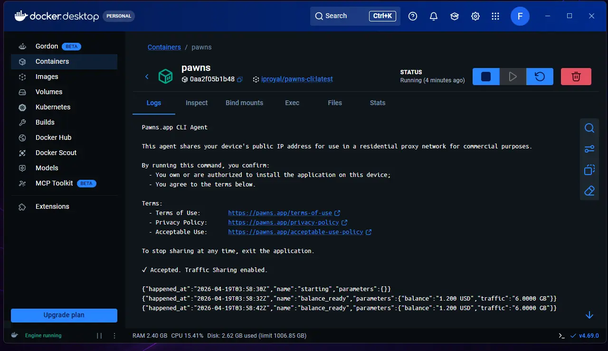Go back using the left chevron
Viewport: 608px width, 351px height.
(x=147, y=77)
